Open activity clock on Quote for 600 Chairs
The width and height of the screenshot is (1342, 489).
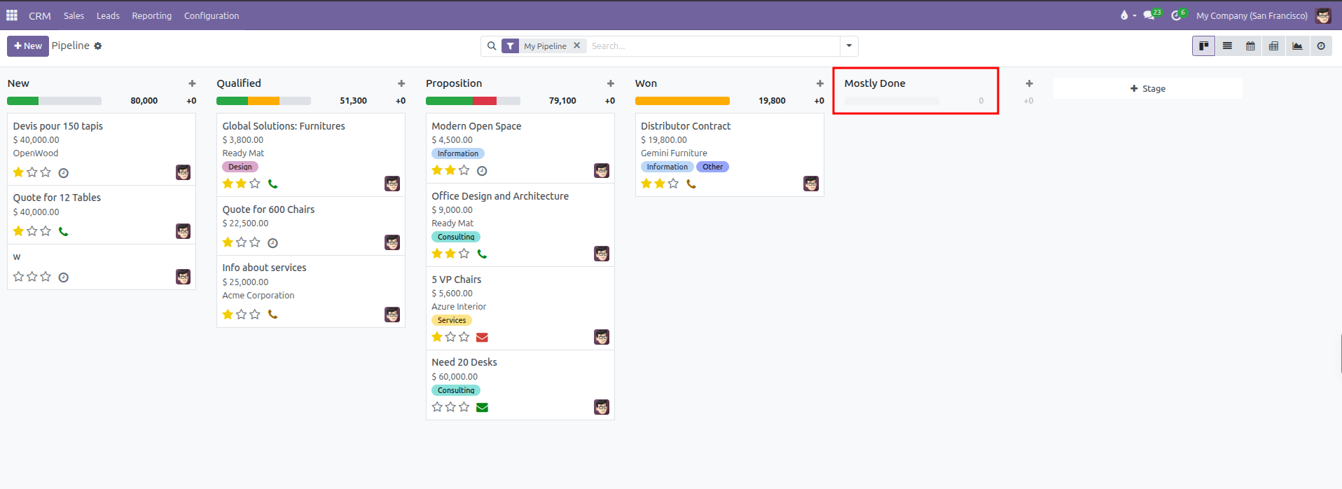pyautogui.click(x=272, y=243)
